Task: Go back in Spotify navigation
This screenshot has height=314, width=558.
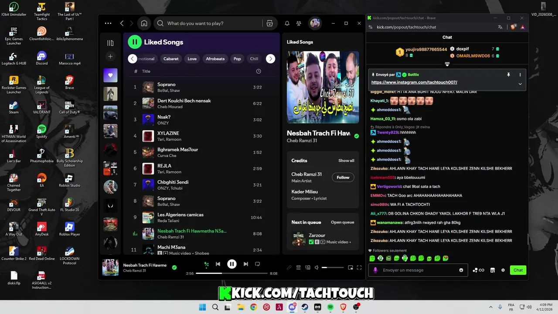Action: click(122, 24)
